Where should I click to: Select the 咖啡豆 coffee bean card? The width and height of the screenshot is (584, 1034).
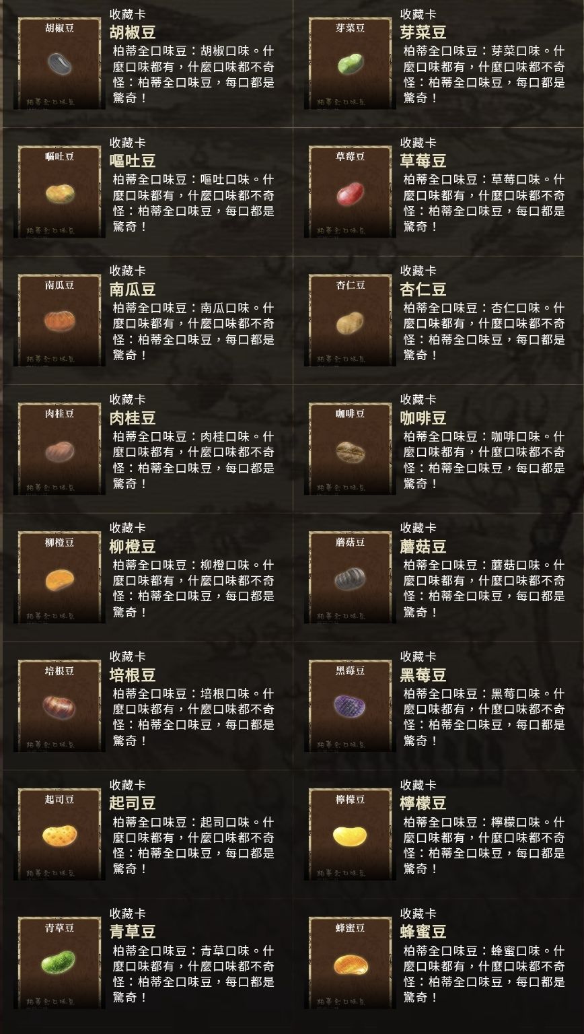[x=351, y=448]
